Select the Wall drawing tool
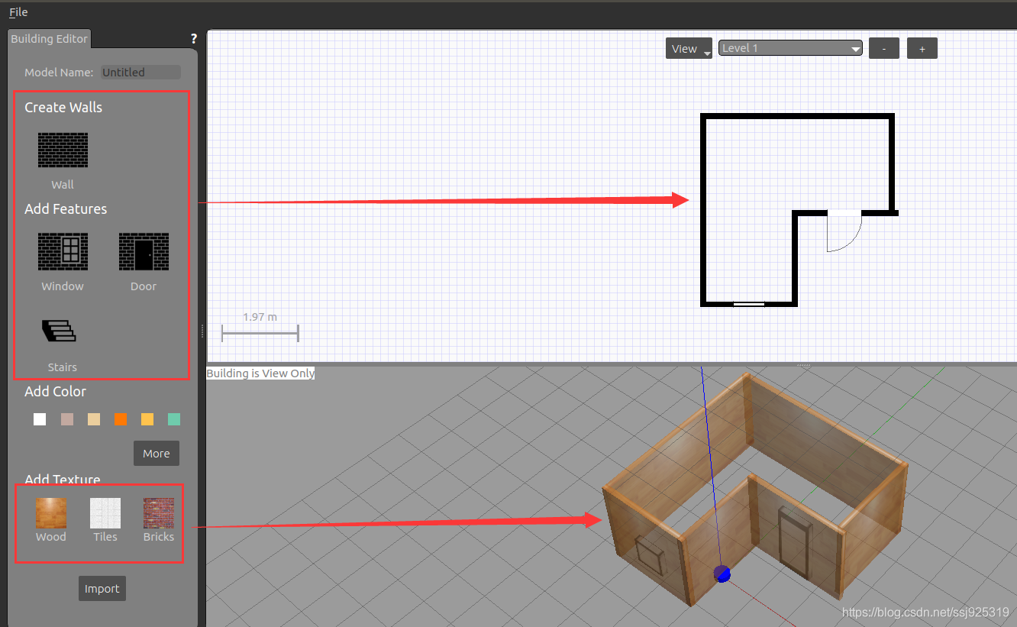The width and height of the screenshot is (1017, 627). point(63,150)
